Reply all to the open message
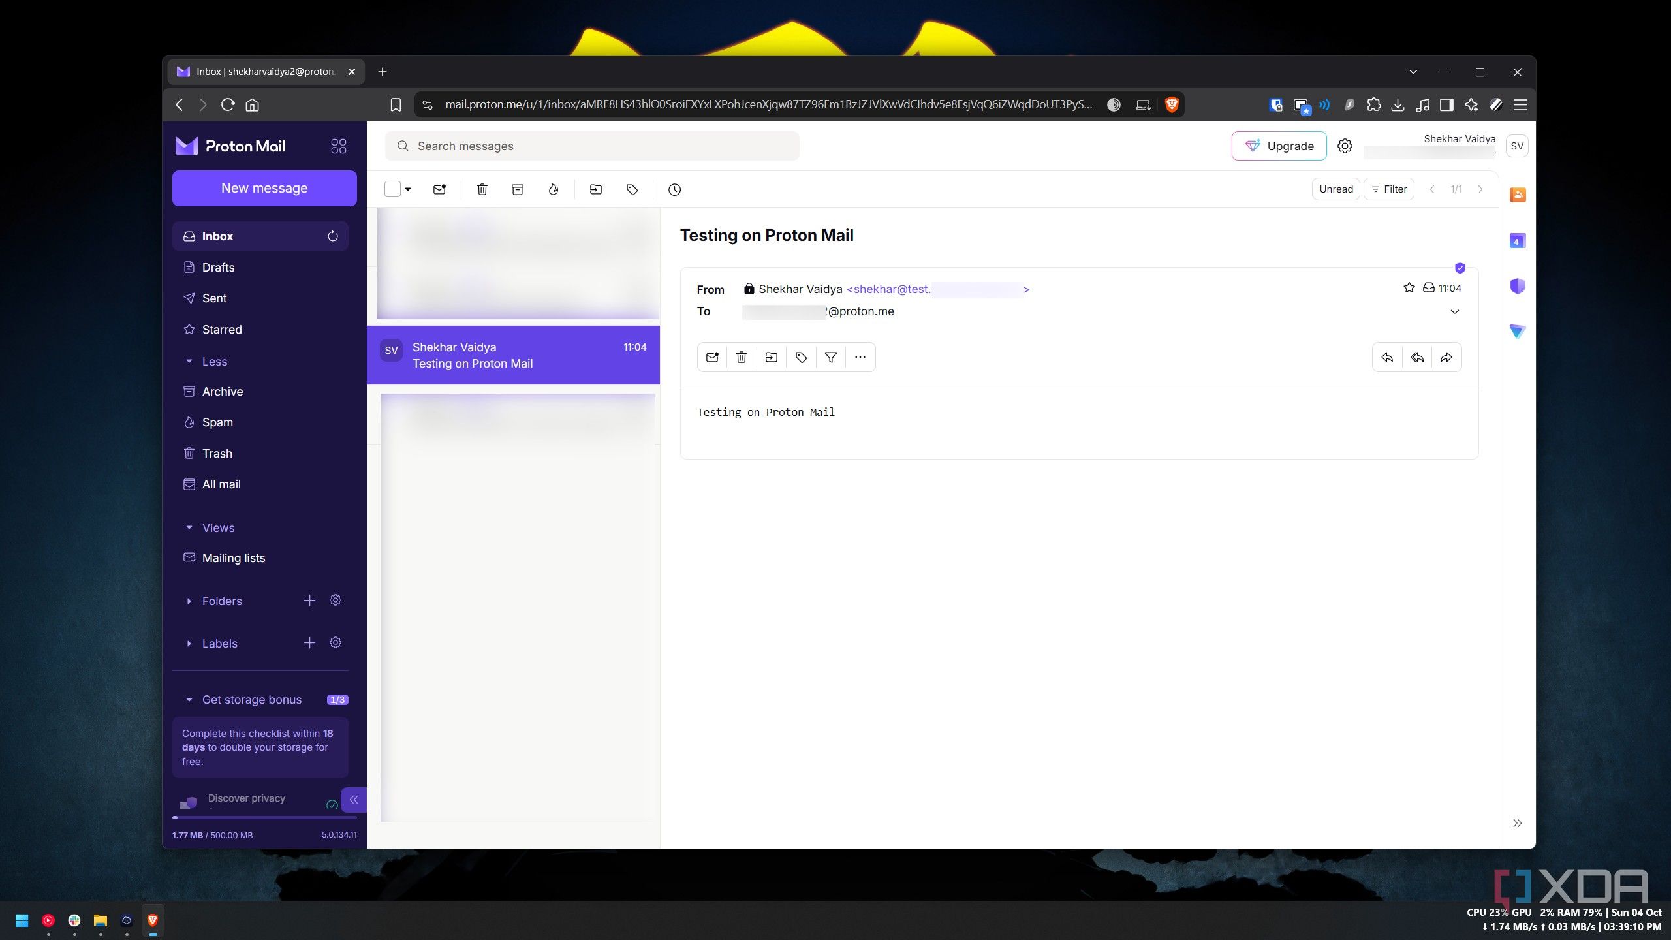The height and width of the screenshot is (940, 1671). [x=1416, y=357]
